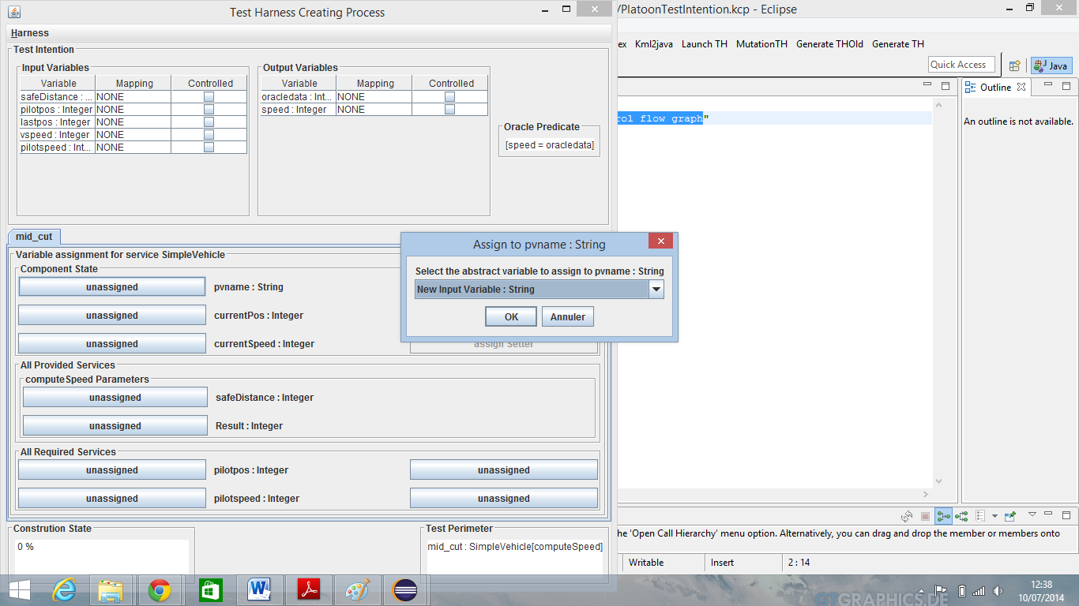Expand the New Input Variable : String dropdown
This screenshot has height=606, width=1079.
(x=656, y=290)
